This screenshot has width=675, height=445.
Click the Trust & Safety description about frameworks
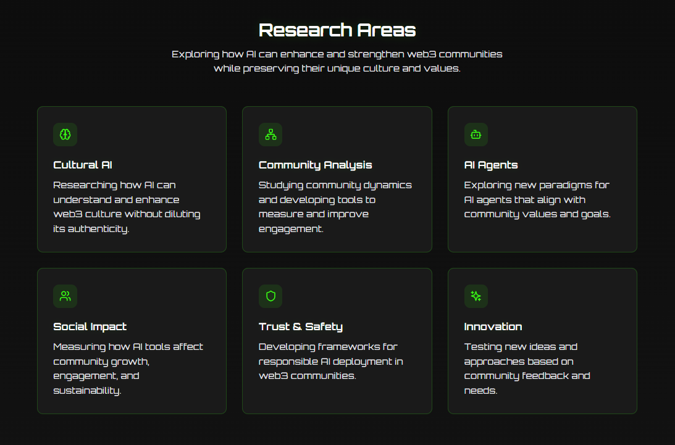coord(330,361)
